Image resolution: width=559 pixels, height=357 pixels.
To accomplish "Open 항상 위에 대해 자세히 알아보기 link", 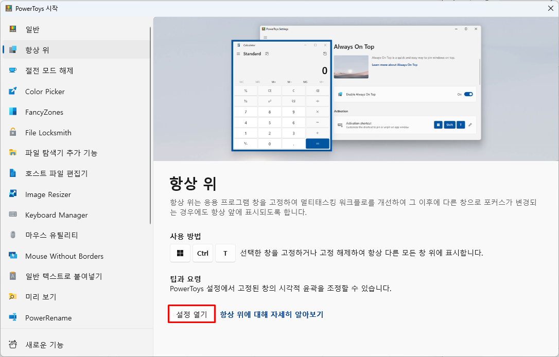I will (272, 314).
